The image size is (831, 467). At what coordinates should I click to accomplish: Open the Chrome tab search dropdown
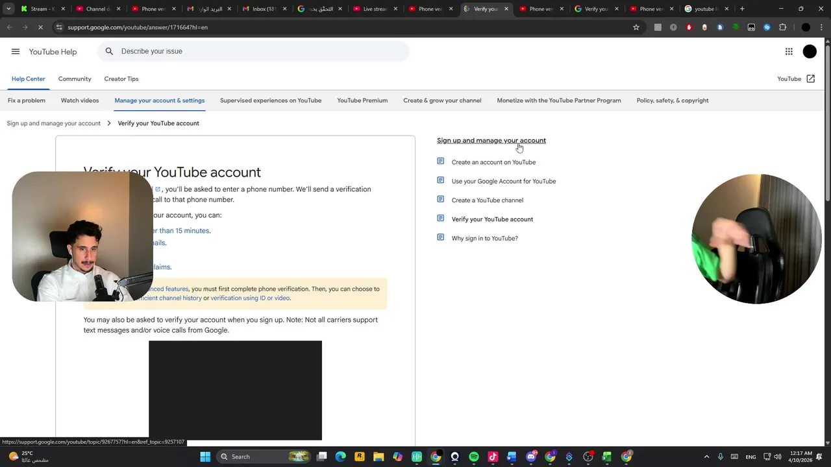[x=8, y=9]
